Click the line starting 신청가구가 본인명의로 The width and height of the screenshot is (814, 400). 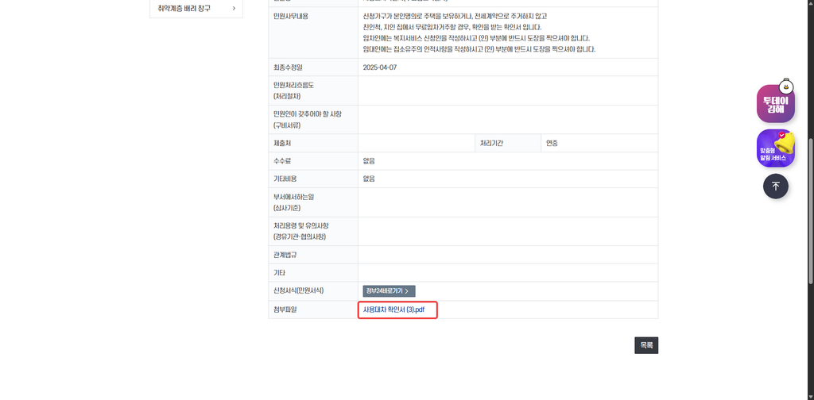coord(455,16)
